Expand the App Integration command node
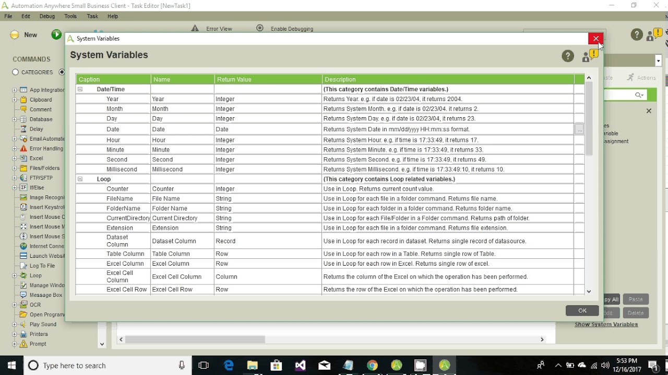 click(x=15, y=90)
